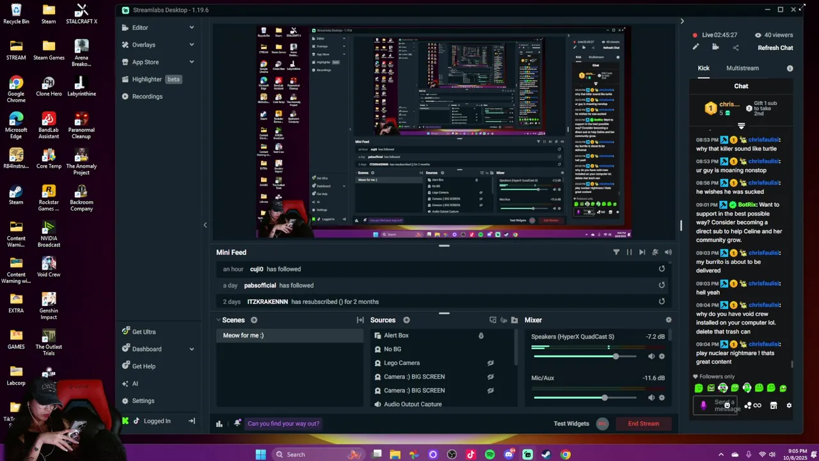Unhide the second Camera :) BIG SCREEN source
The height and width of the screenshot is (461, 819).
491,391
